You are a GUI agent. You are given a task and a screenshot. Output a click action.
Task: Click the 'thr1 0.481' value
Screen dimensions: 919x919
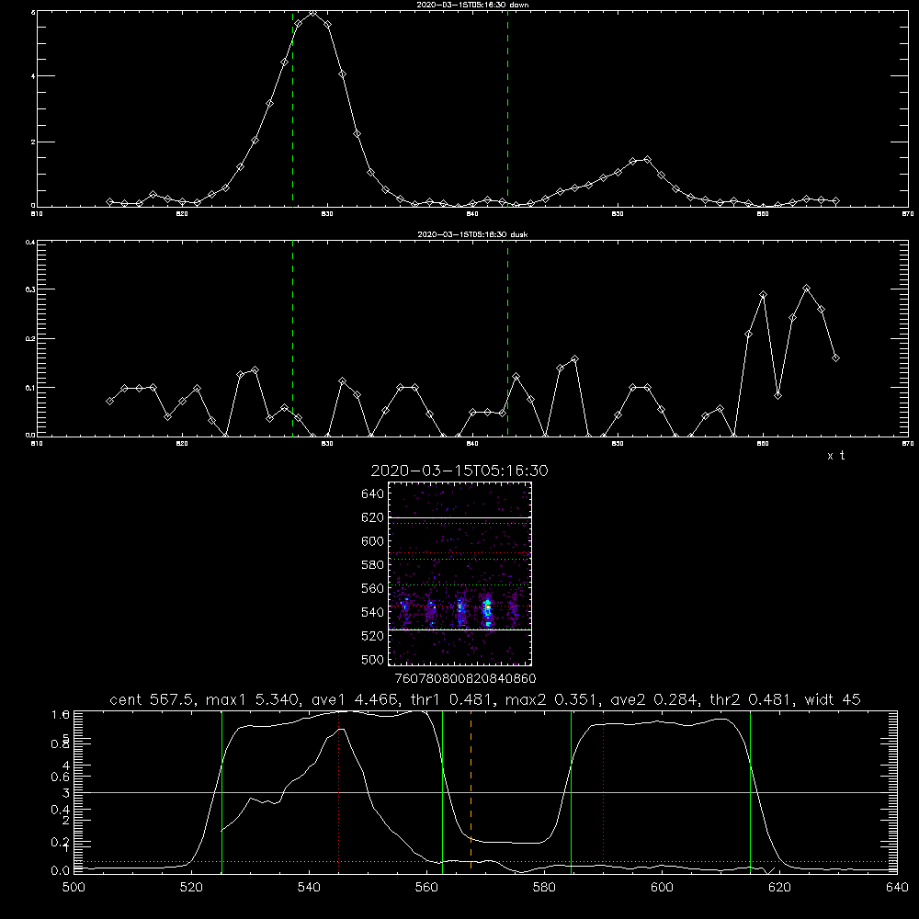pyautogui.click(x=452, y=699)
